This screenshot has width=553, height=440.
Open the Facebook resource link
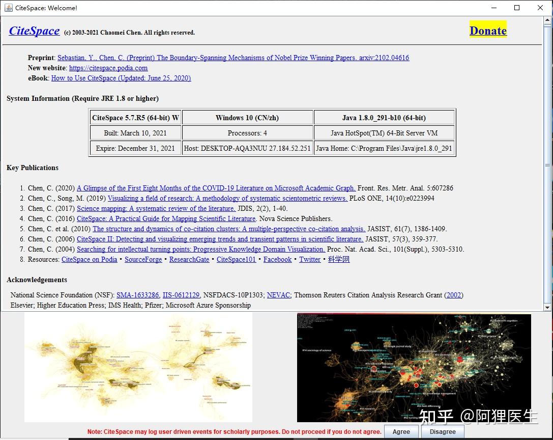click(x=278, y=260)
